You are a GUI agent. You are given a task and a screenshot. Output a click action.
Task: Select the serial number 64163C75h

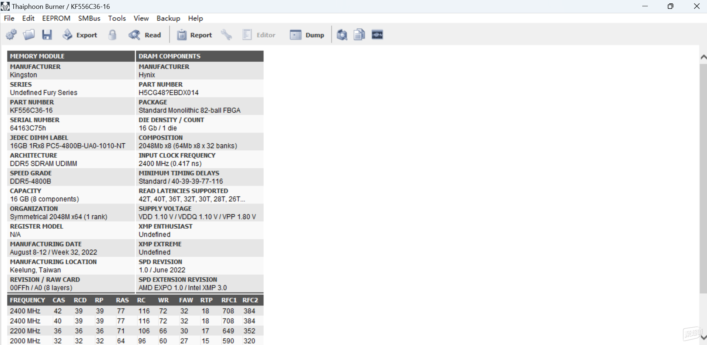[28, 128]
